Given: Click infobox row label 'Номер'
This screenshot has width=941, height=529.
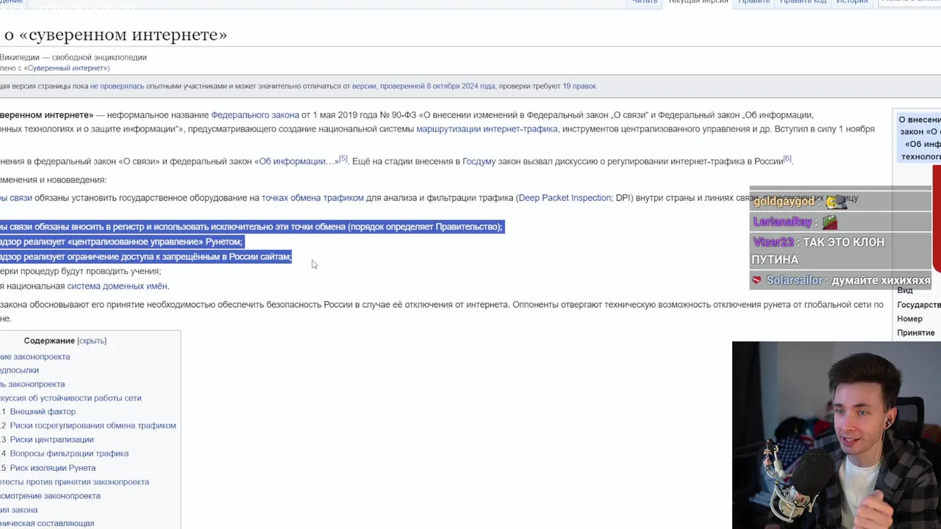Looking at the screenshot, I should point(909,319).
